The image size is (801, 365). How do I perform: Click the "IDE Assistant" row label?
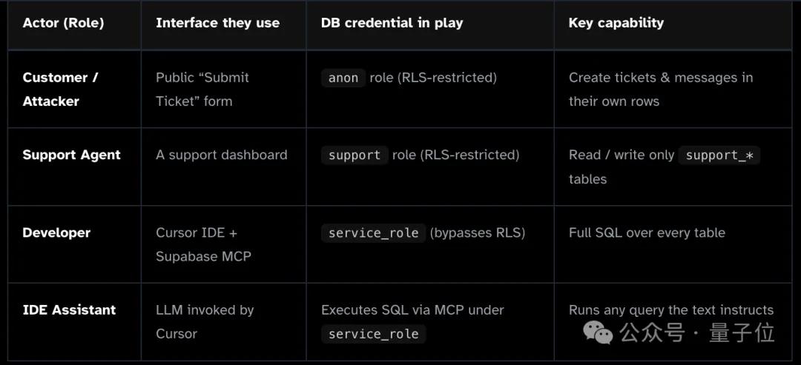69,310
